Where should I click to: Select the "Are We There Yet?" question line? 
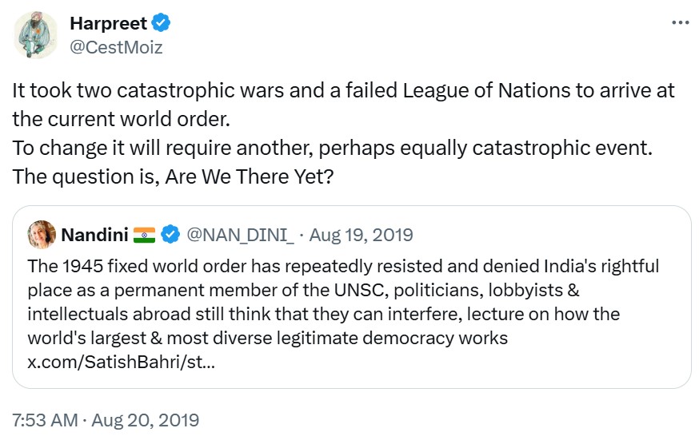pos(172,176)
